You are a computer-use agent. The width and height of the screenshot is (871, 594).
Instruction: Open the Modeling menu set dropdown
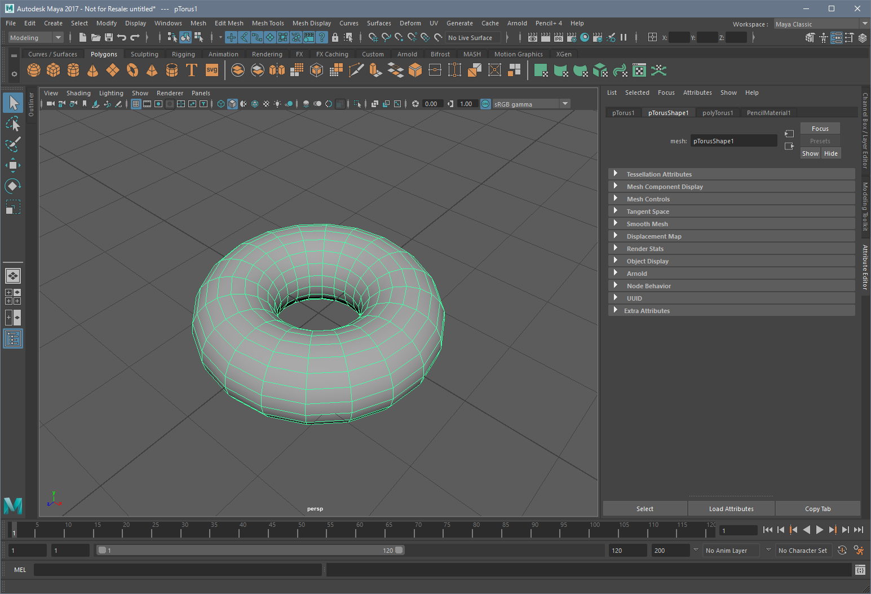pyautogui.click(x=36, y=38)
